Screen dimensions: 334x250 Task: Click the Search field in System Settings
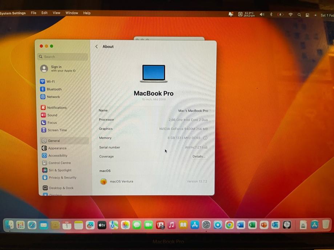pos(63,57)
